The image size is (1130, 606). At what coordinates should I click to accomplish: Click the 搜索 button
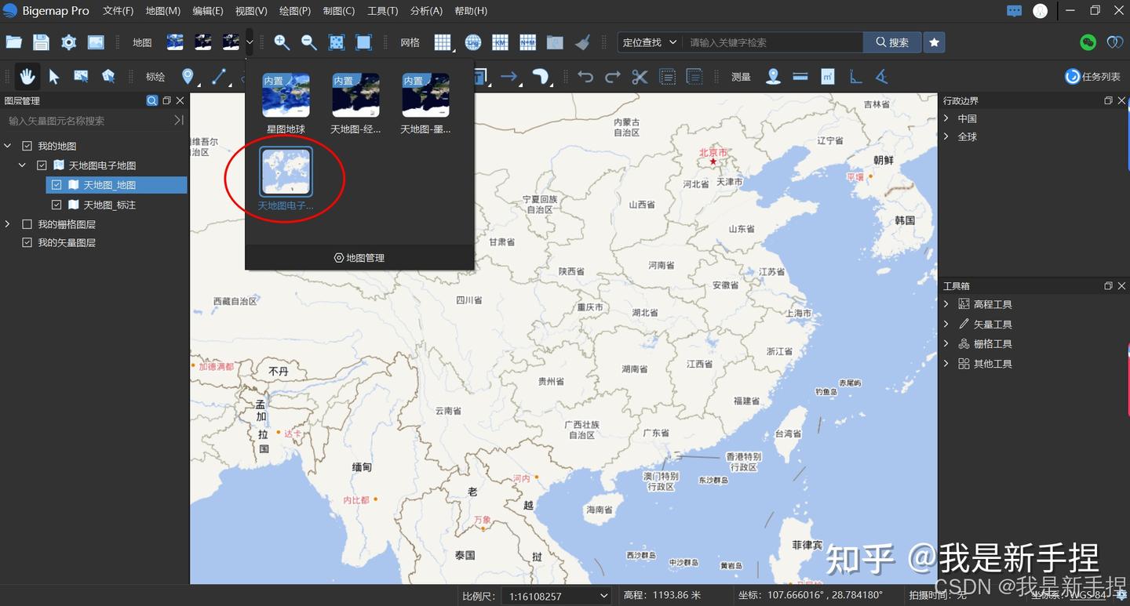coord(891,42)
